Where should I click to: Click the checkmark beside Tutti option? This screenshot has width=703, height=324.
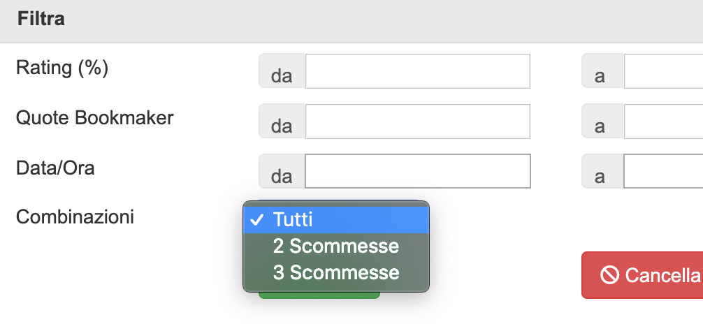point(256,220)
